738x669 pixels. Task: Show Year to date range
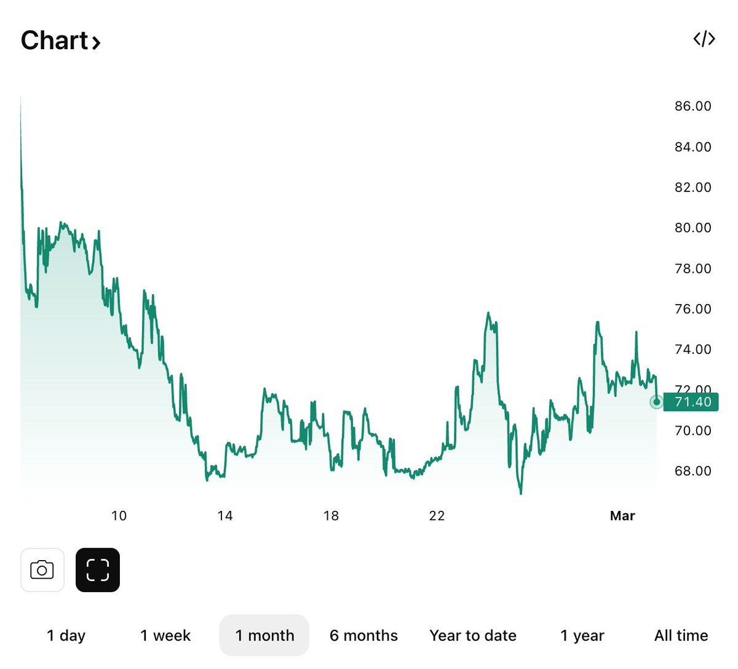click(473, 635)
